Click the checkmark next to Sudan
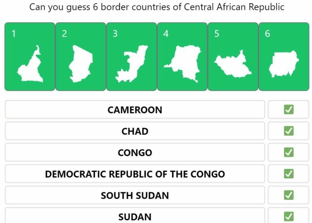 click(289, 216)
